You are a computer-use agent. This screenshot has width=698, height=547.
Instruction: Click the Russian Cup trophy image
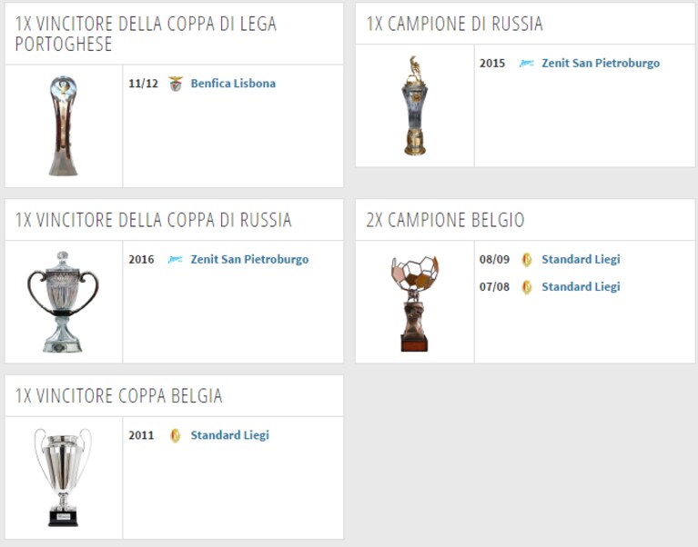point(63,302)
